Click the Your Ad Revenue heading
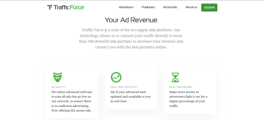 [131, 20]
